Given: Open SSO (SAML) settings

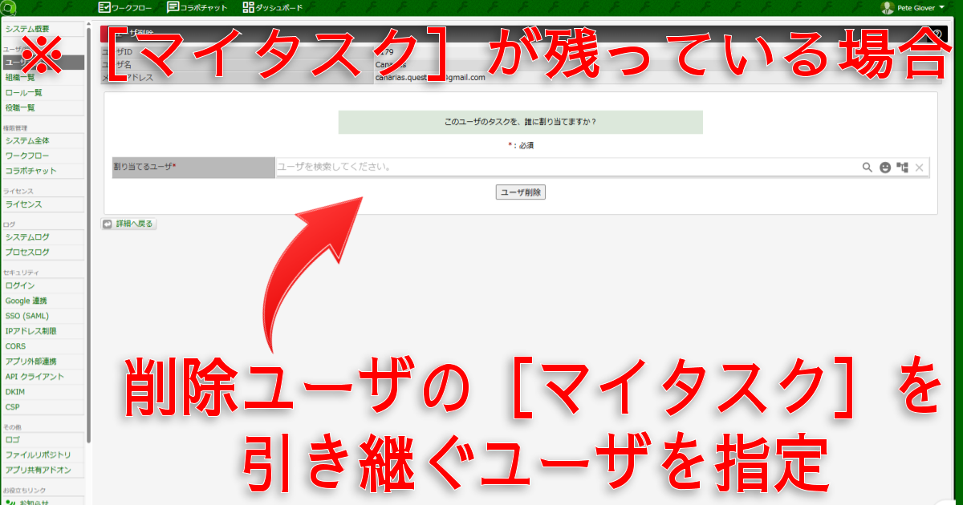Looking at the screenshot, I should coord(43,317).
